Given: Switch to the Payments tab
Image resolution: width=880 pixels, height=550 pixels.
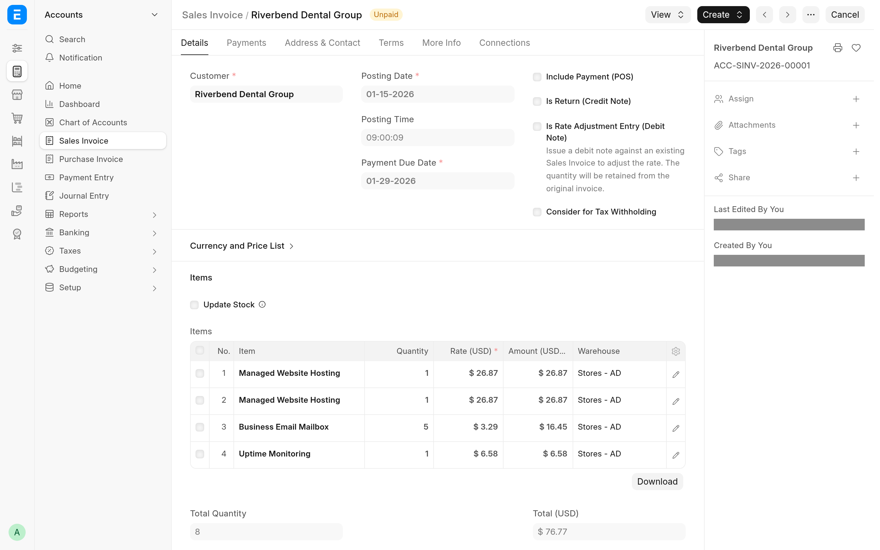Looking at the screenshot, I should click(246, 43).
